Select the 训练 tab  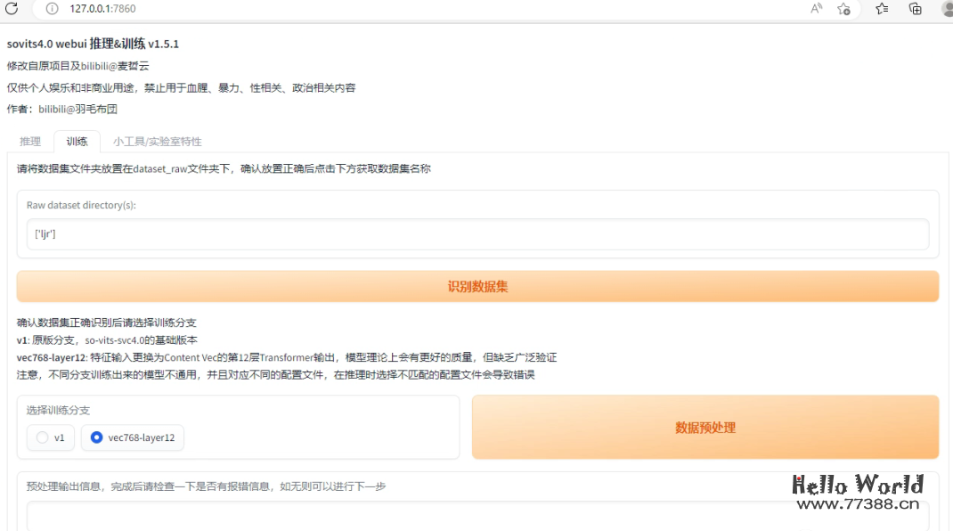77,141
